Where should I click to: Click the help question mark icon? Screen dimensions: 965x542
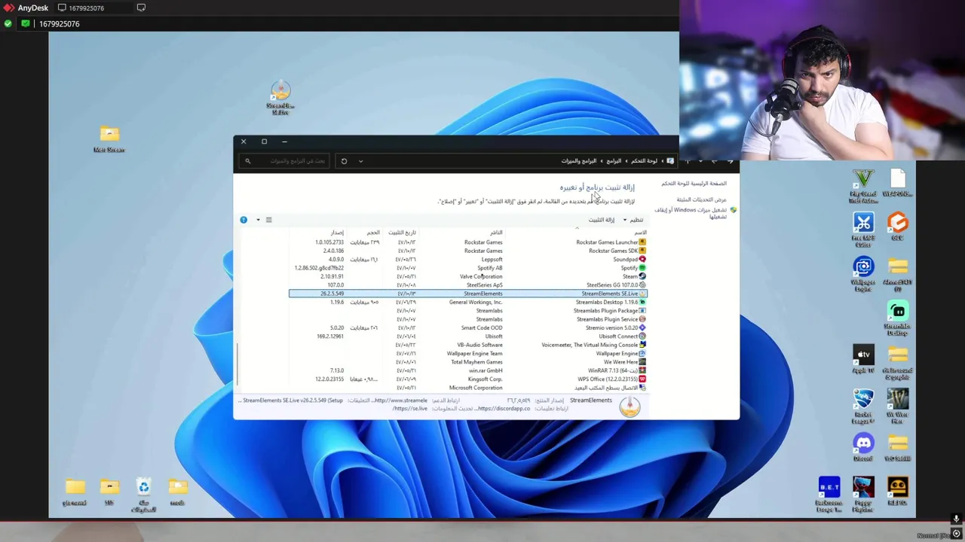(244, 220)
